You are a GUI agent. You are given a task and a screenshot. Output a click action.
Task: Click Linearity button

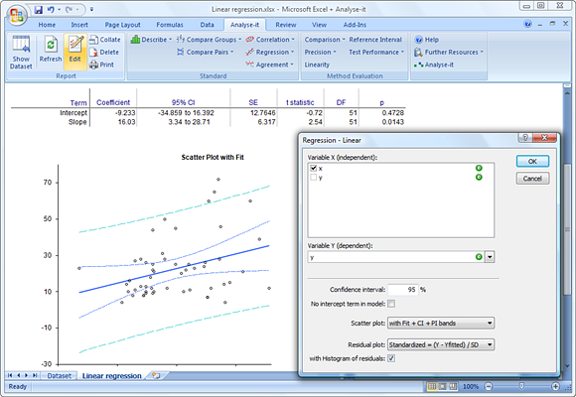pos(317,65)
